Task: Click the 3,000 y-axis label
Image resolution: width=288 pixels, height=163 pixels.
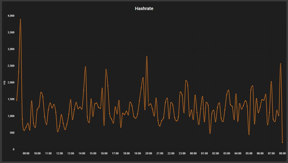Action: [x=11, y=49]
